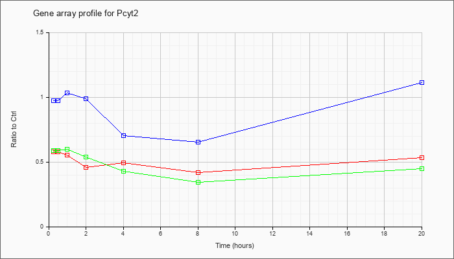
Task: Pick the green data point at 4 hours
Action: 123,171
